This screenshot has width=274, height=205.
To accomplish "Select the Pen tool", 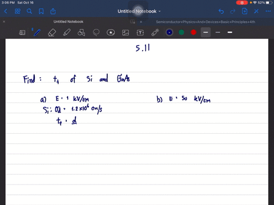I will point(37,32).
